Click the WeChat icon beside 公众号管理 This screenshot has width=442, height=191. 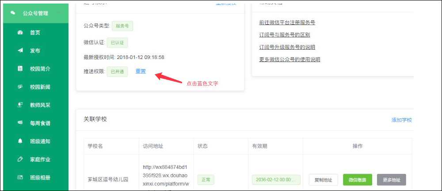[13, 13]
